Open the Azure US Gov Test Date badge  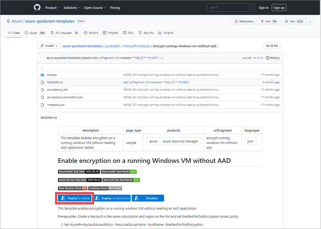80,180
